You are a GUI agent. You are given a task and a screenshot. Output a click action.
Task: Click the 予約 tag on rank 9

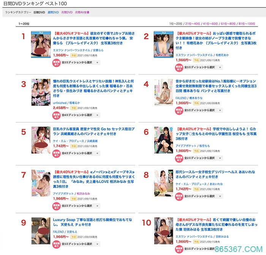(x=74, y=237)
